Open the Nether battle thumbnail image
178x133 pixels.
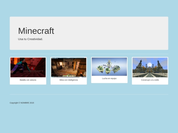coord(28,67)
